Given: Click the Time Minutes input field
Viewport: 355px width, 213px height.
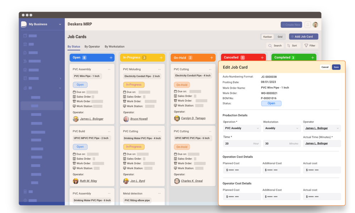Looking at the screenshot, I should point(282,143).
